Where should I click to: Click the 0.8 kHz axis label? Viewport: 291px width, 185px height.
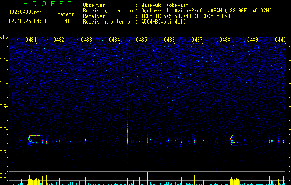coord(4,129)
